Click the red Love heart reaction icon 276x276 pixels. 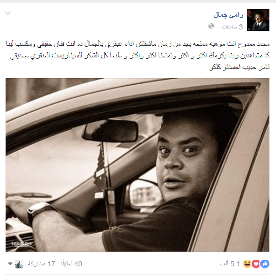tap(256, 264)
